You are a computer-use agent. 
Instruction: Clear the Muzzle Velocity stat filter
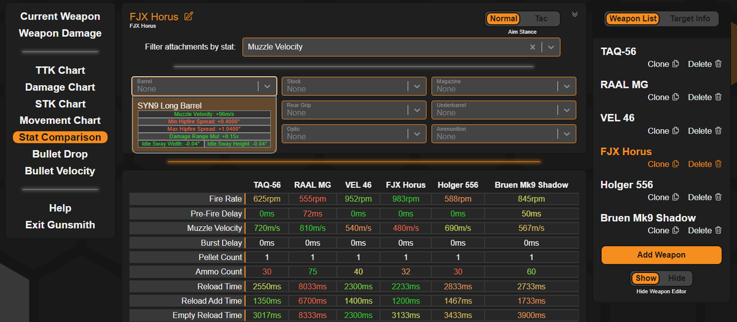click(532, 47)
